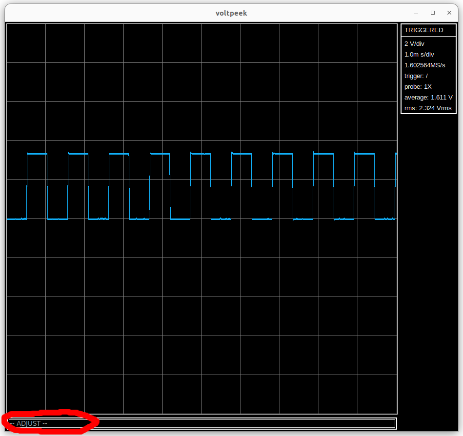
Task: Close the voltpeek window
Action: (449, 13)
